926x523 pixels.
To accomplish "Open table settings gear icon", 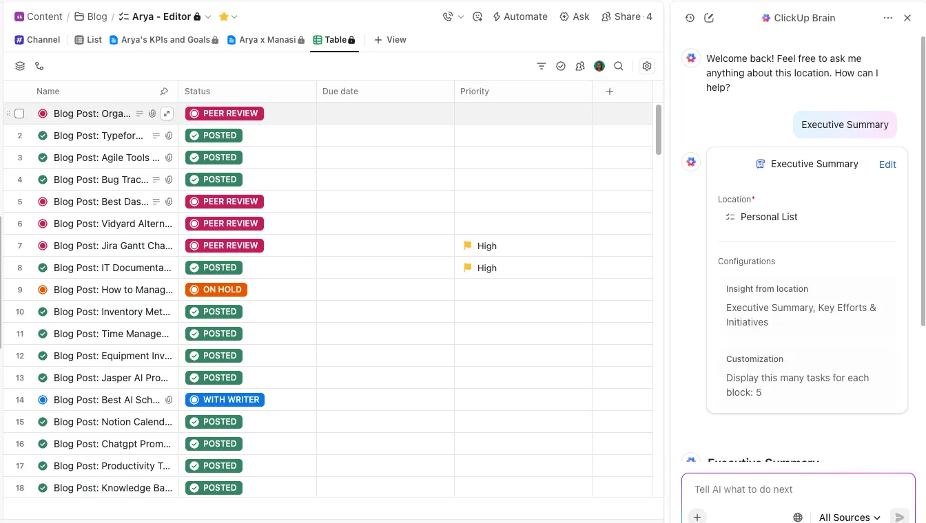I will coord(646,66).
